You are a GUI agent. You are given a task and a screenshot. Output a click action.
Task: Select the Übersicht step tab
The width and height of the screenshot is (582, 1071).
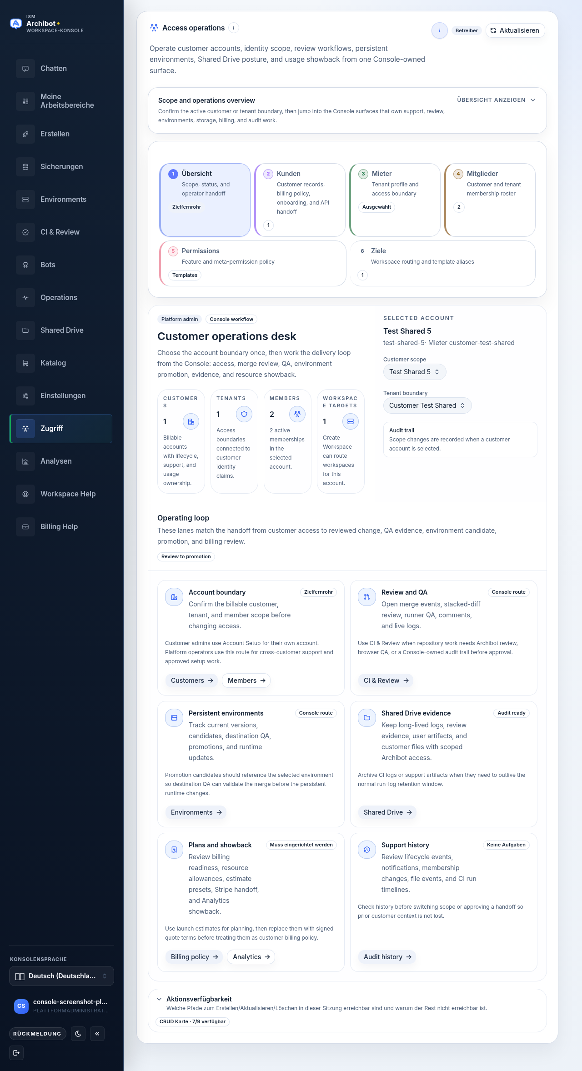point(205,200)
